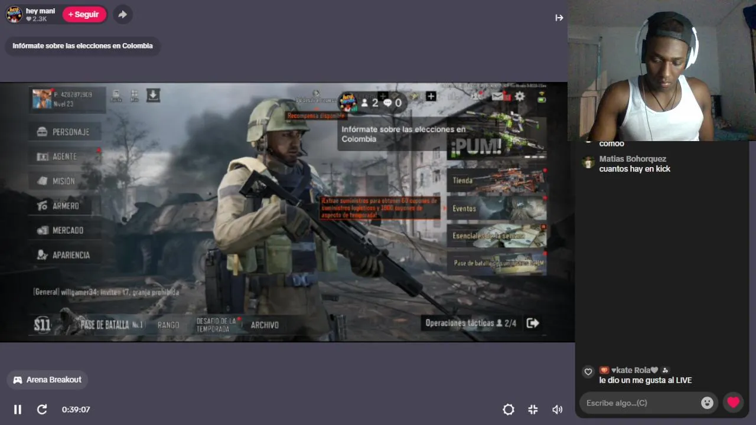Click the streamer webcam preview
Viewport: 756px width, 425px height.
pos(661,70)
